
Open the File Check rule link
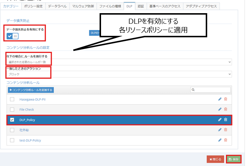27,110
